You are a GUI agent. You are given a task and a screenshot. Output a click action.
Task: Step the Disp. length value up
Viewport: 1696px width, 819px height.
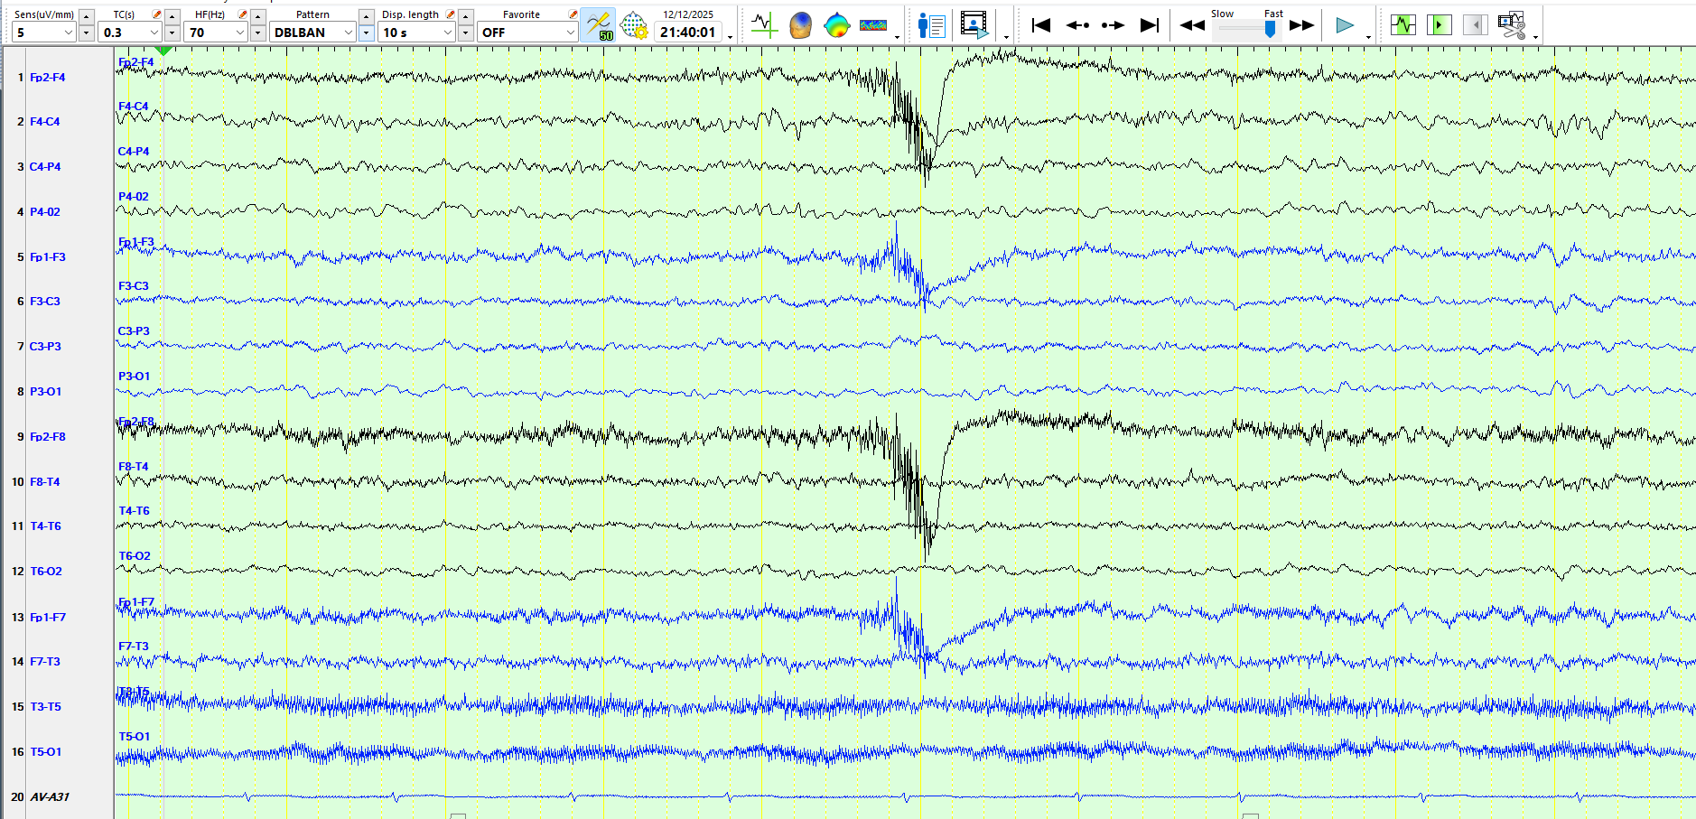465,16
